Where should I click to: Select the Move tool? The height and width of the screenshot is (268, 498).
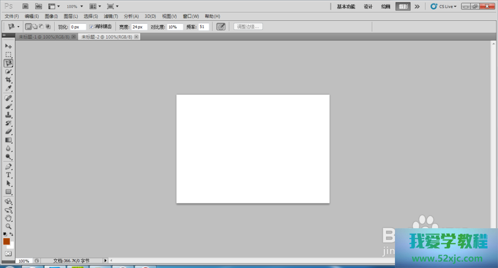[8, 46]
